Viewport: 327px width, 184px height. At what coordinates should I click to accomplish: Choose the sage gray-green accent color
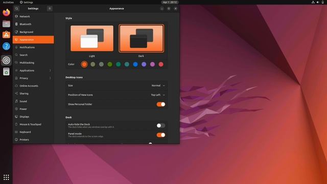[x=101, y=64]
